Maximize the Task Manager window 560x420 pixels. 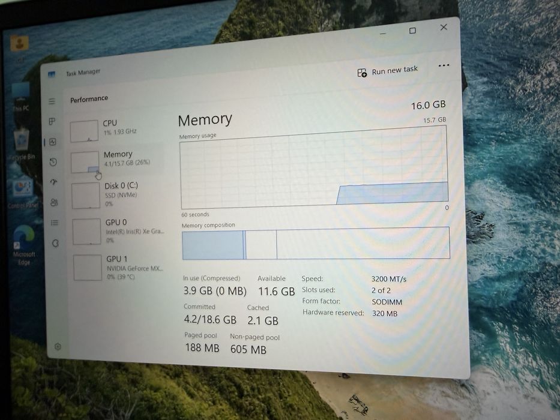coord(412,31)
